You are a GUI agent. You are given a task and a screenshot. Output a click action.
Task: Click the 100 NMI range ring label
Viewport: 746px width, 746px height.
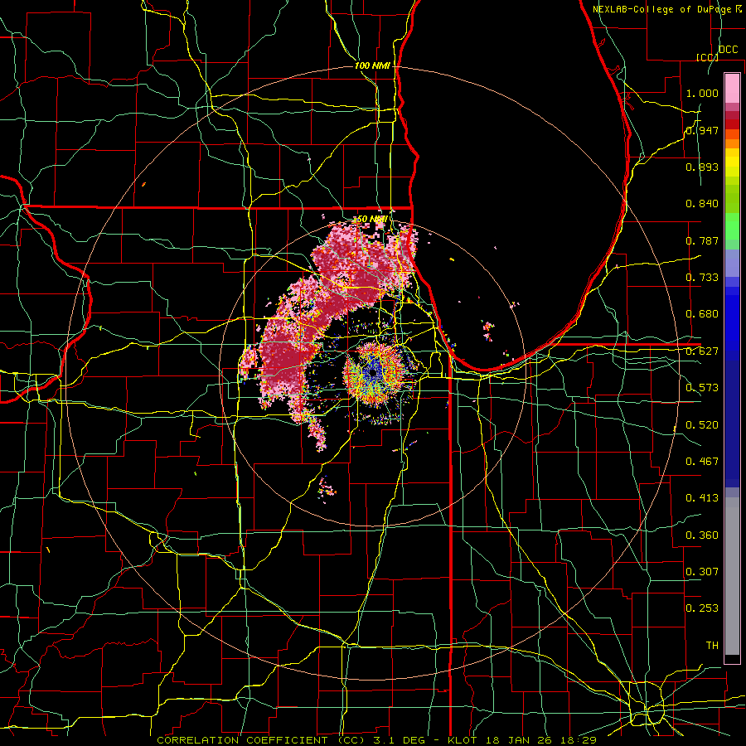pyautogui.click(x=372, y=65)
